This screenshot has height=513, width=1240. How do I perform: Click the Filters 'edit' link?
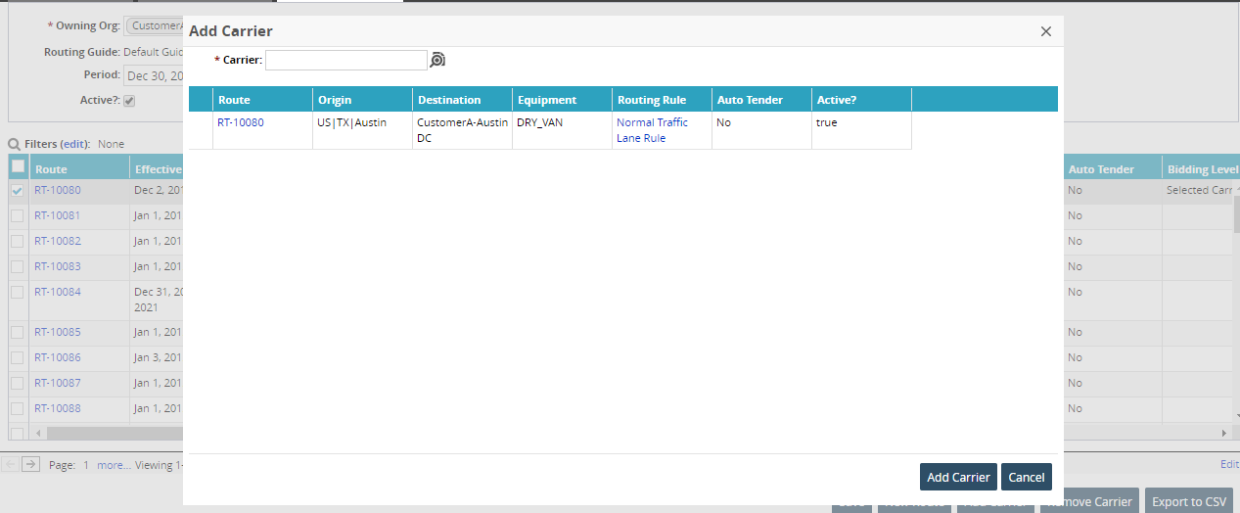tap(75, 144)
